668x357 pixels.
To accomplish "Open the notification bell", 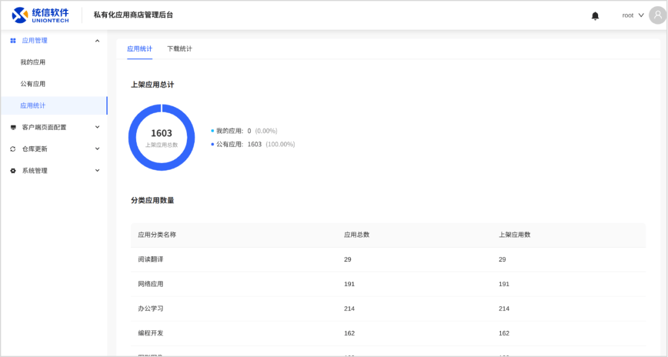I will pyautogui.click(x=595, y=15).
